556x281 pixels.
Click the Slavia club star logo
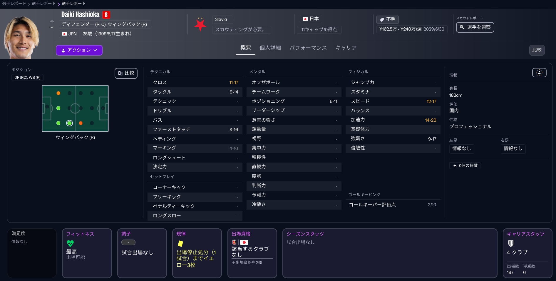point(200,24)
